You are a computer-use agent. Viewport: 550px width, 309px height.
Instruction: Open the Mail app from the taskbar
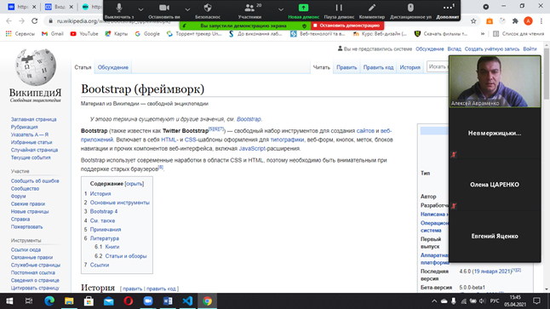click(x=108, y=301)
